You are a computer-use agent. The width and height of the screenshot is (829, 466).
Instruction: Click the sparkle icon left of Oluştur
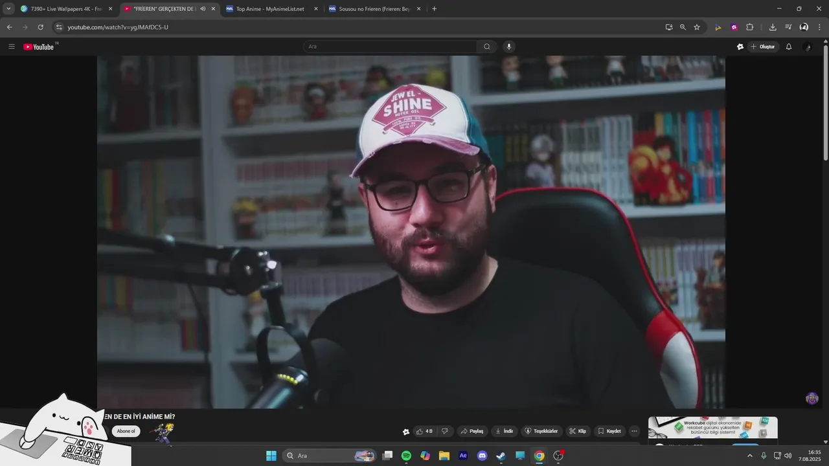(740, 47)
